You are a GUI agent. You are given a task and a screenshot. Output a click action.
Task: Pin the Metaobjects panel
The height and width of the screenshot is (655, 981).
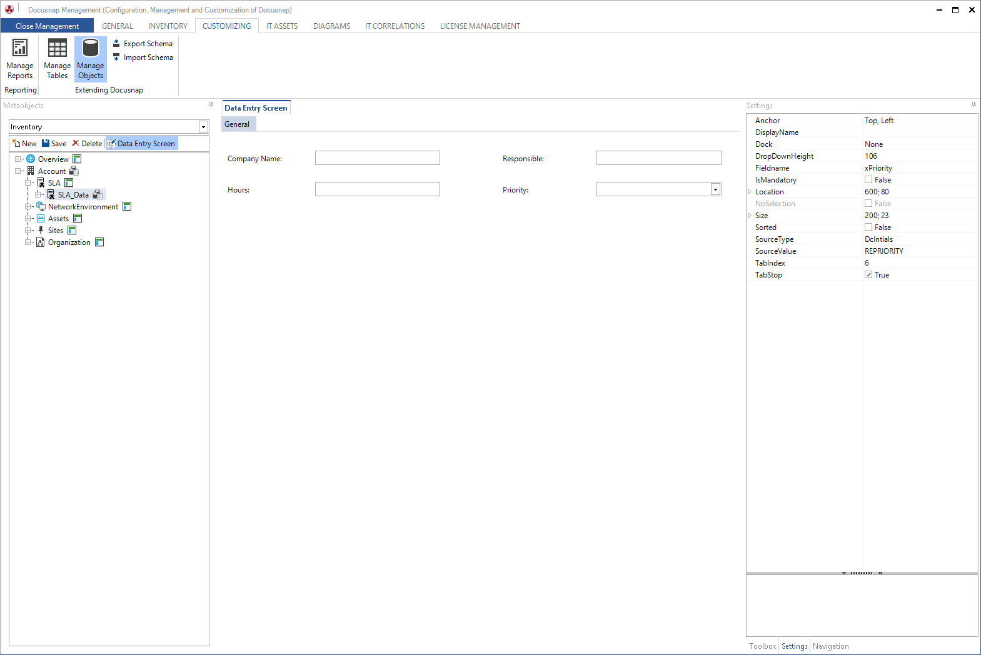(x=211, y=104)
